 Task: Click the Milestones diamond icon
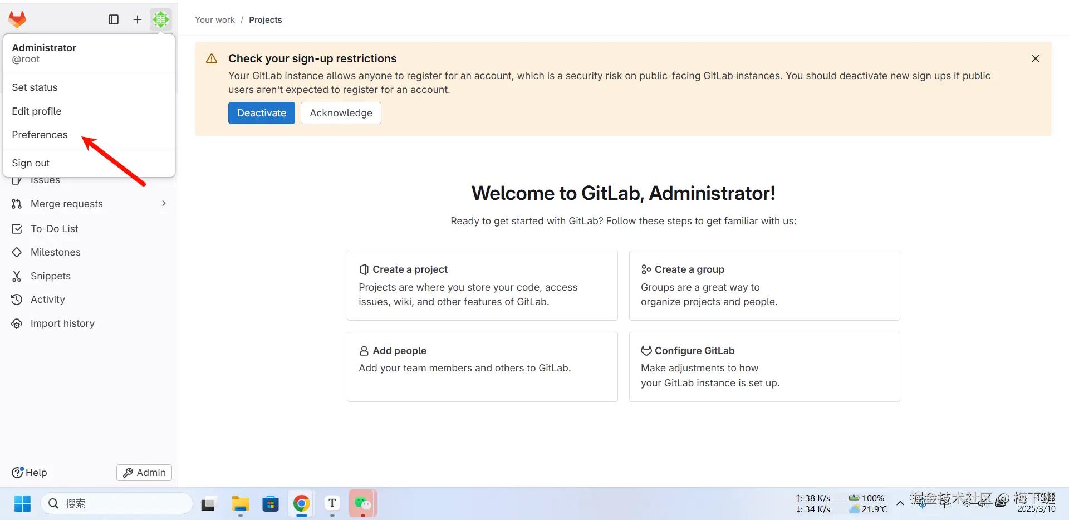17,252
